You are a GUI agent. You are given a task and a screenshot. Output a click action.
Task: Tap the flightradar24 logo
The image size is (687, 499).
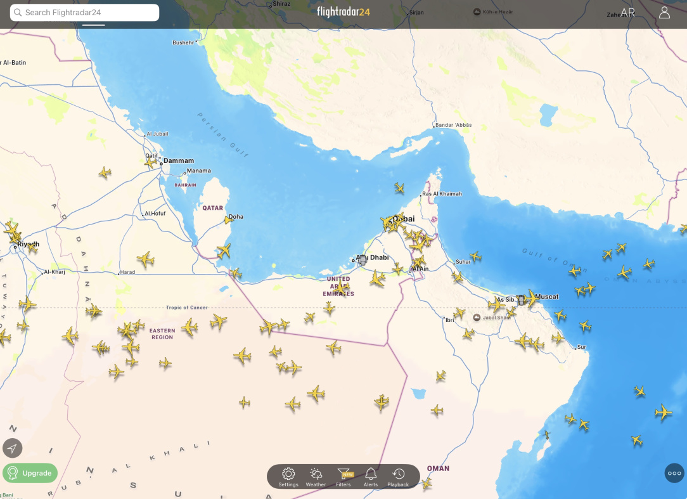(343, 12)
